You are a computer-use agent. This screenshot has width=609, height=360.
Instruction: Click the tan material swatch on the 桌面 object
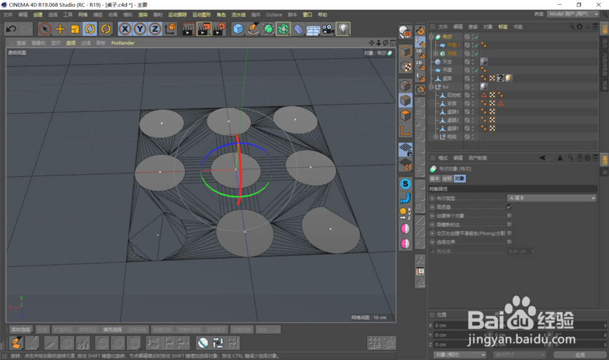coord(509,78)
